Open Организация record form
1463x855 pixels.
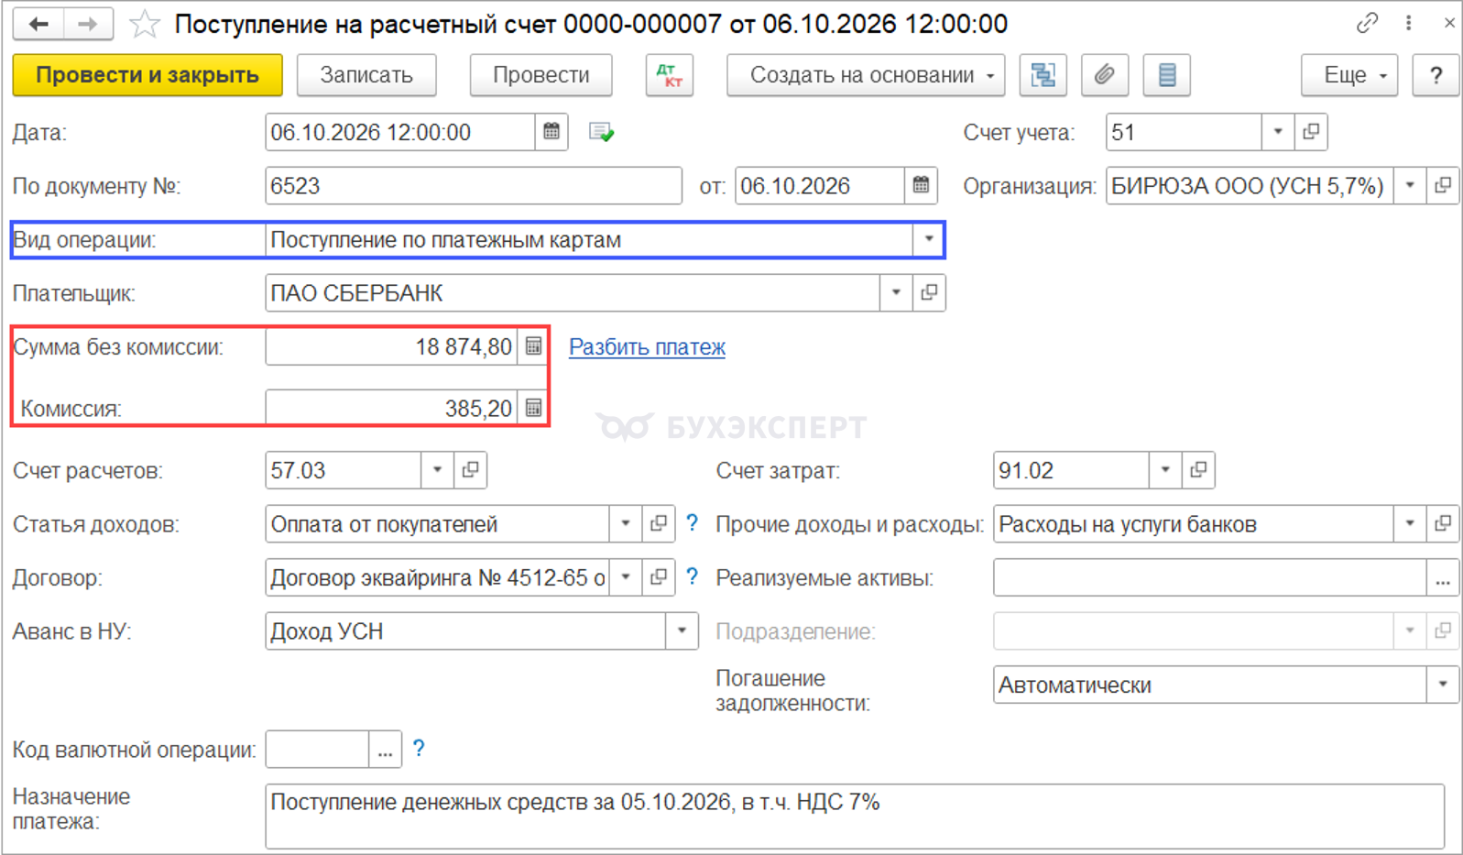pyautogui.click(x=1443, y=186)
